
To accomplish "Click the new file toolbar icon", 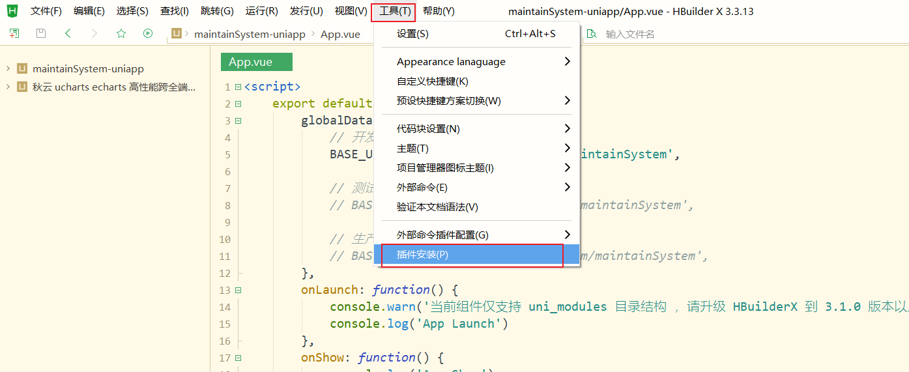I will point(14,34).
